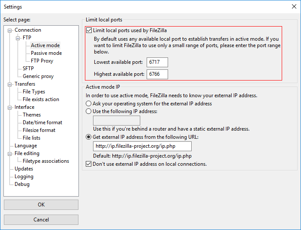Select Ask your operating system radio option
Viewport: 301px width, 230px height.
89,104
